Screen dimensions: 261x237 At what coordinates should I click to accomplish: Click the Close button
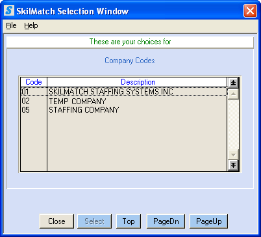click(x=56, y=221)
